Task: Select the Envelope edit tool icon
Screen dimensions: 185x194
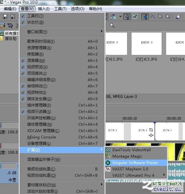Action: (153, 17)
